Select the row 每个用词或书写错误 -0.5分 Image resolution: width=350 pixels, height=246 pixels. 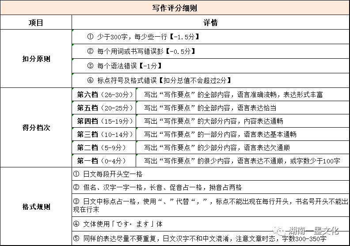pos(210,51)
